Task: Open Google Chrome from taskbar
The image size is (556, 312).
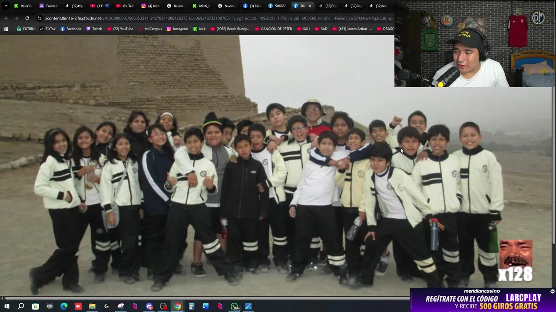Action: pos(178,306)
